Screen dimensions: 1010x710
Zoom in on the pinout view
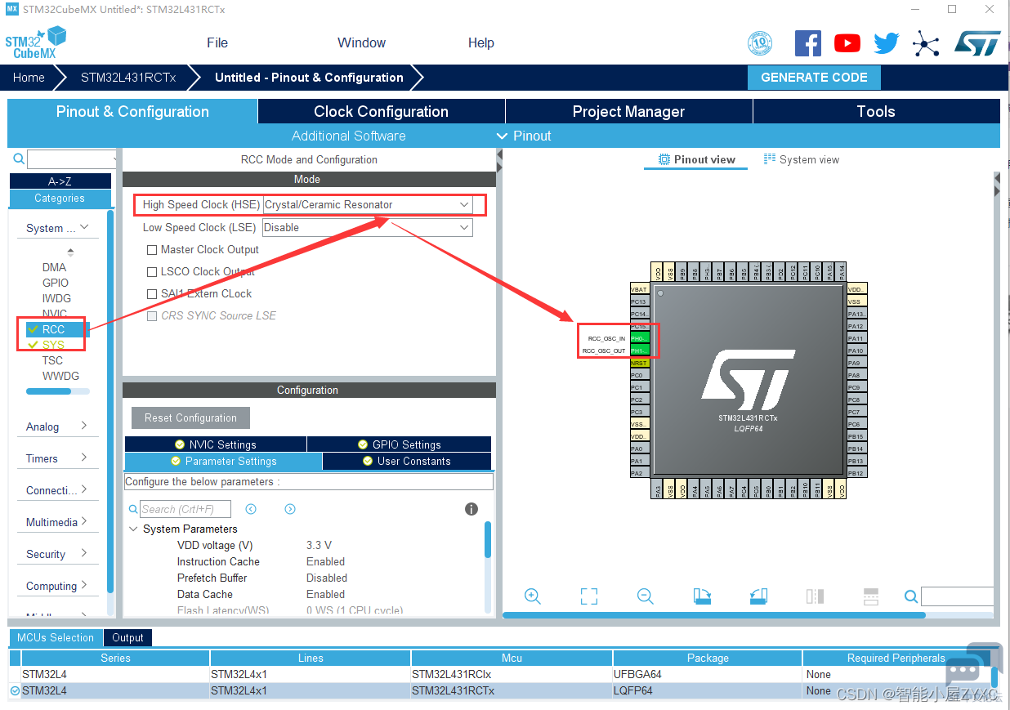[x=532, y=596]
